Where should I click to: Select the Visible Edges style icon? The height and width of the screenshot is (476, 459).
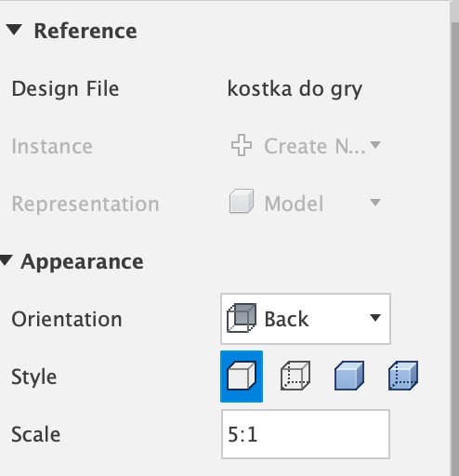tap(242, 377)
